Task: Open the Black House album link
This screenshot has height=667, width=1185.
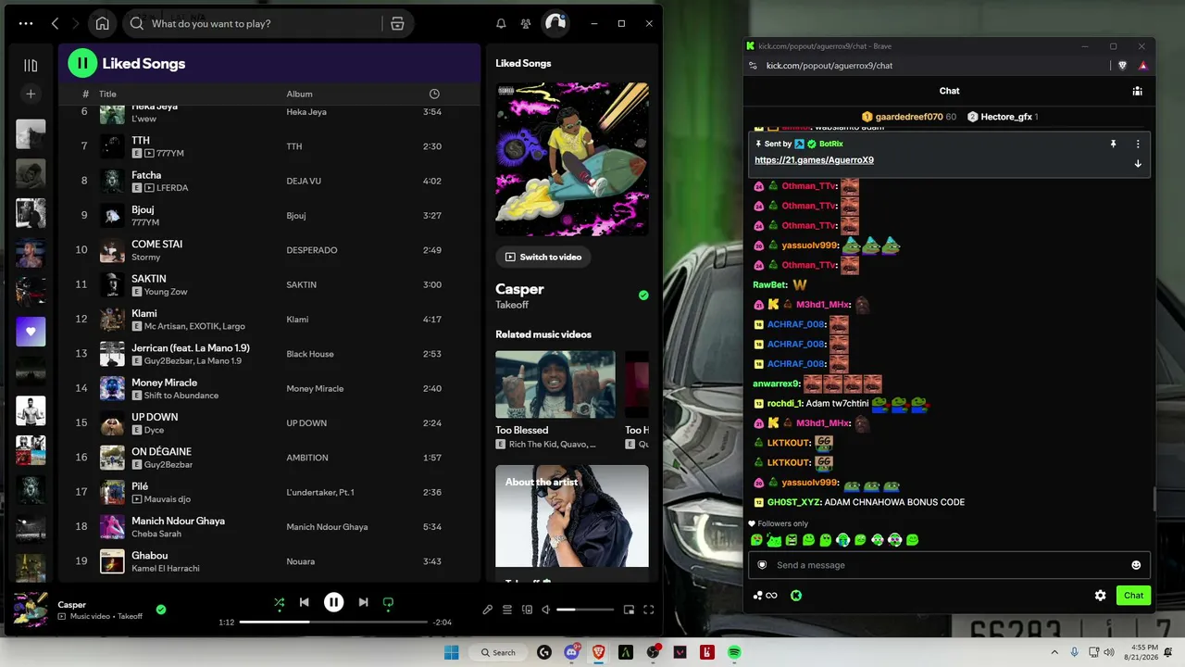Action: (x=310, y=354)
